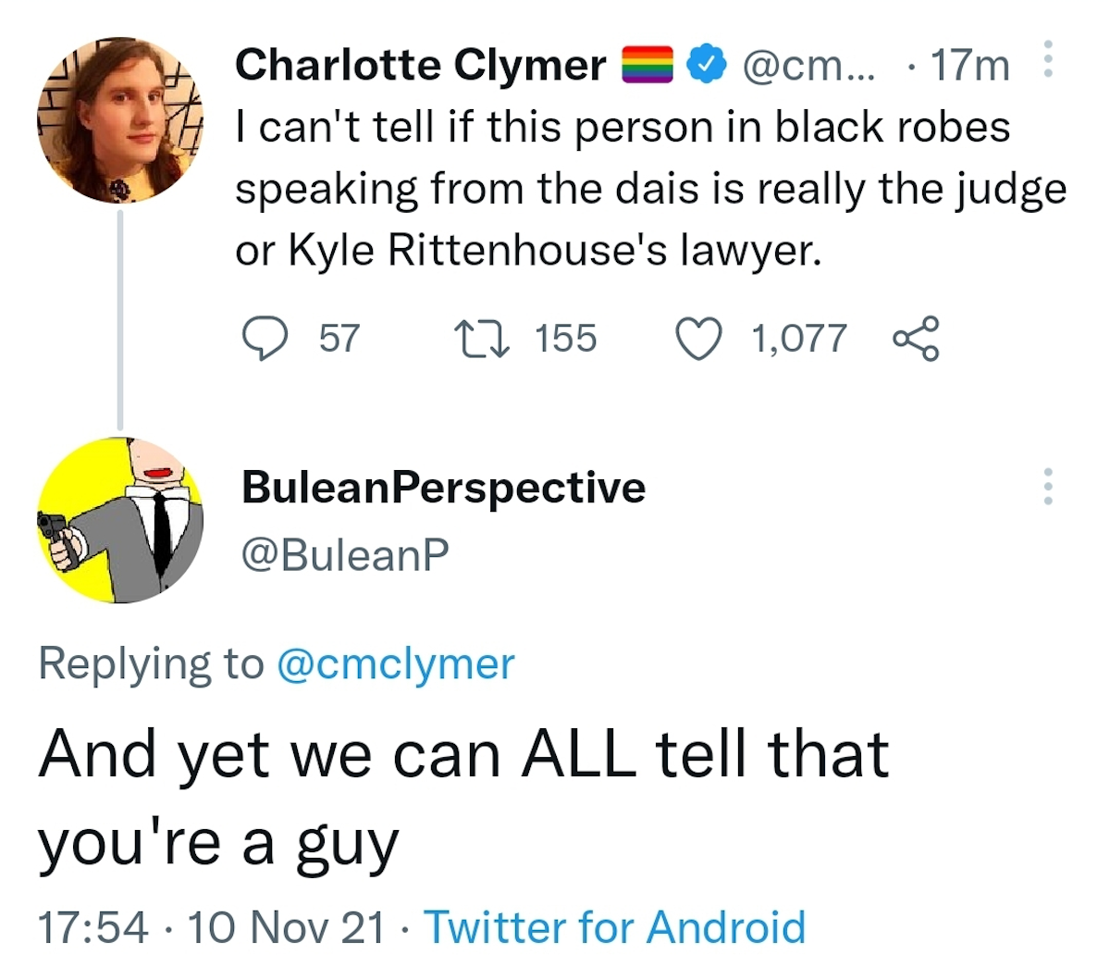1110x979 pixels.
Task: Click the 155 retweets count
Action: [566, 339]
